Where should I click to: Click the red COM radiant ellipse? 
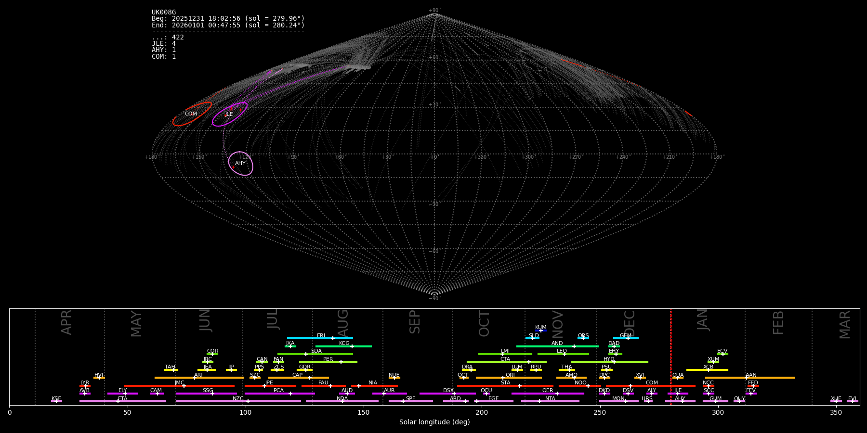coord(192,114)
